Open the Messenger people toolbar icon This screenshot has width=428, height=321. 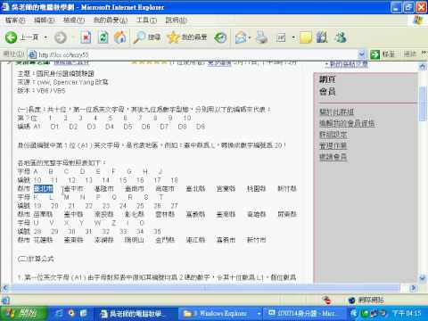click(341, 37)
